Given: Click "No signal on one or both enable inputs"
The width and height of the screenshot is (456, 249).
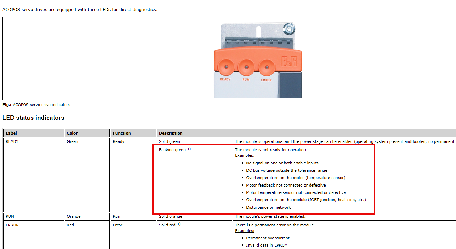Looking at the screenshot, I should tap(282, 163).
